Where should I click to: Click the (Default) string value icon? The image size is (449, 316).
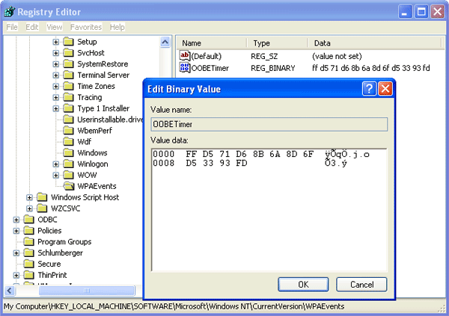click(186, 56)
